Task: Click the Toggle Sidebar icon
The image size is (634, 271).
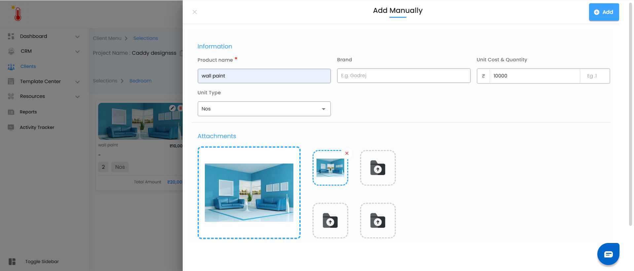Action: [x=12, y=261]
